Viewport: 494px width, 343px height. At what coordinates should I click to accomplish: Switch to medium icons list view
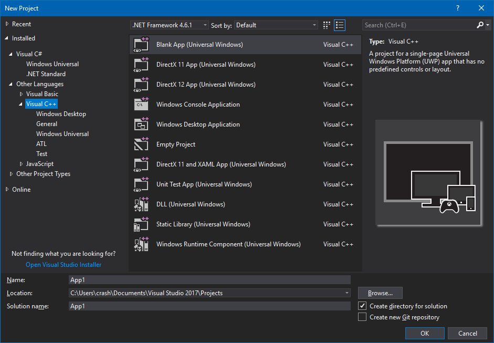coord(340,25)
